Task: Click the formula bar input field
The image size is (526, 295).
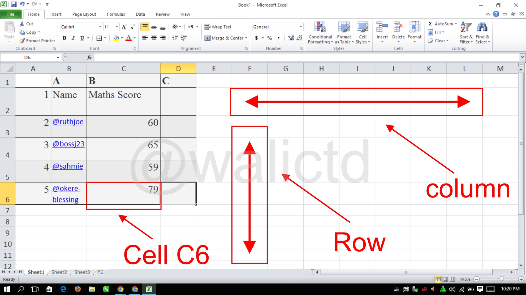Action: pos(307,57)
